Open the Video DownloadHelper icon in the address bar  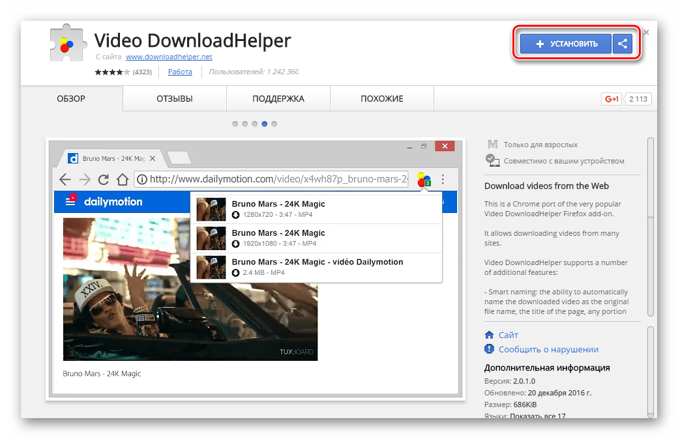(424, 179)
